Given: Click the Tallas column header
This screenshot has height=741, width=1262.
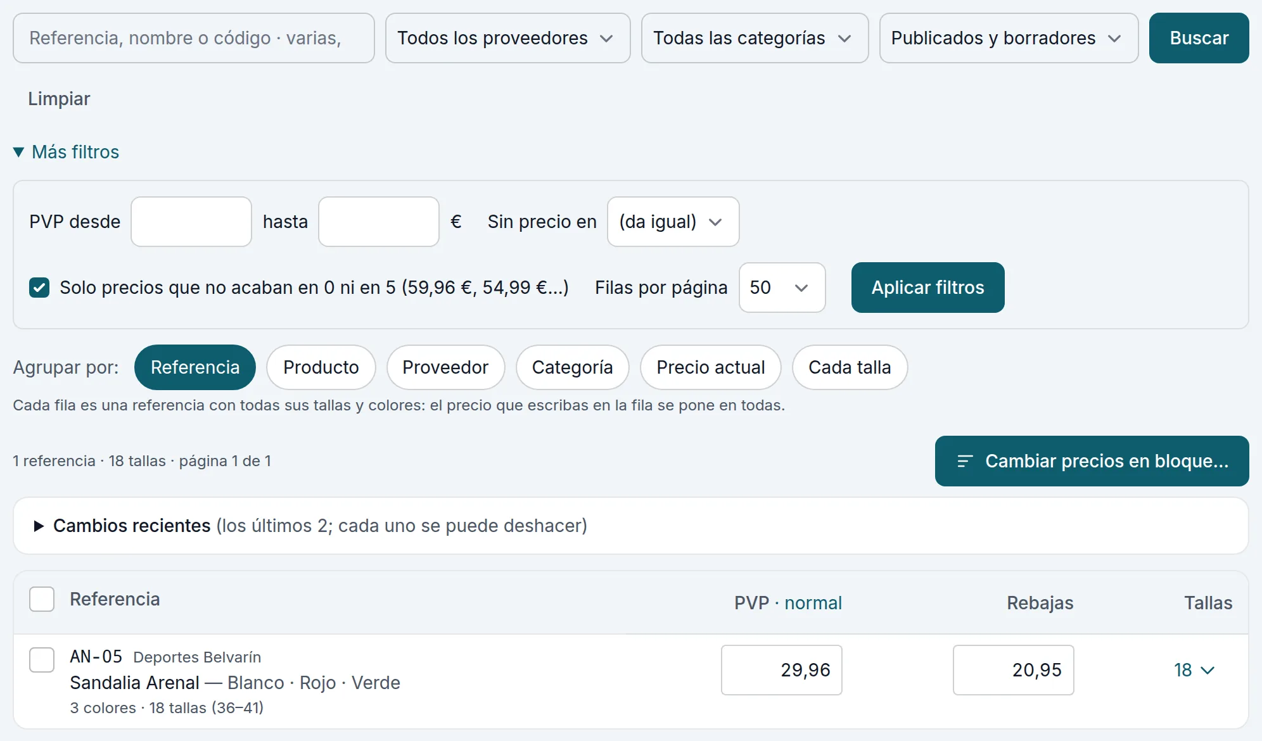Looking at the screenshot, I should 1208,603.
